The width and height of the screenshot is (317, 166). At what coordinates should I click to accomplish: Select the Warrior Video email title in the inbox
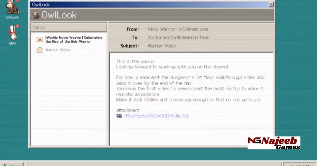point(58,50)
